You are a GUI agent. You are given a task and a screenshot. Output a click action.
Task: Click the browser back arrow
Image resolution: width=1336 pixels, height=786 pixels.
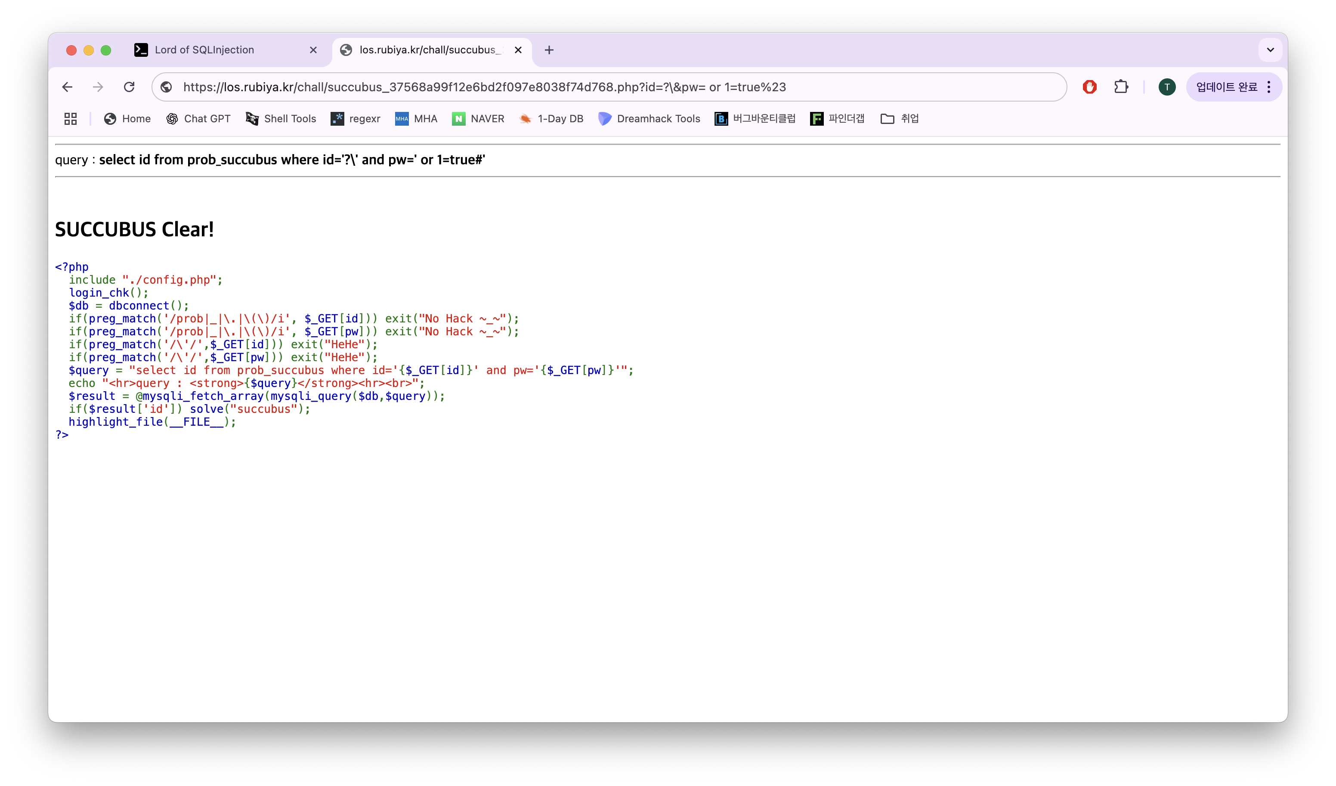[67, 87]
